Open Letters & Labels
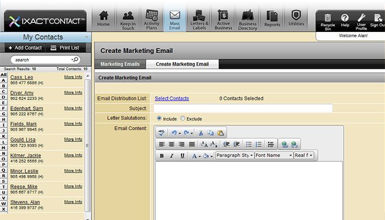385x220 pixels. tap(199, 20)
